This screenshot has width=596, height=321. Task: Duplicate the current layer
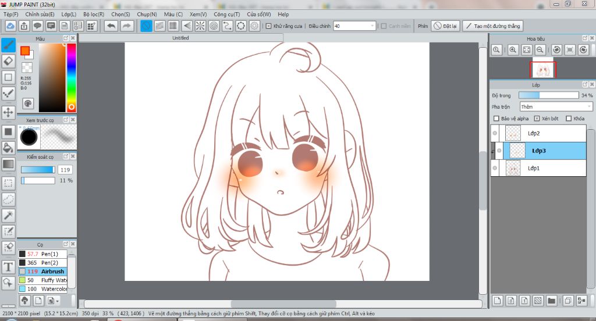[568, 301]
